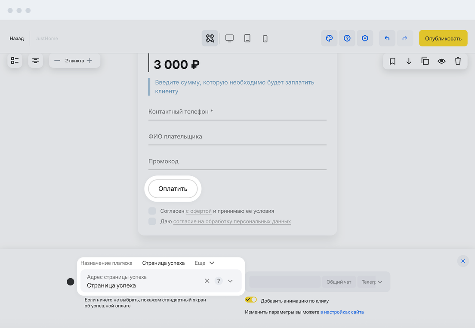Select the 'Страница успеха' tab
The width and height of the screenshot is (475, 328).
click(163, 263)
